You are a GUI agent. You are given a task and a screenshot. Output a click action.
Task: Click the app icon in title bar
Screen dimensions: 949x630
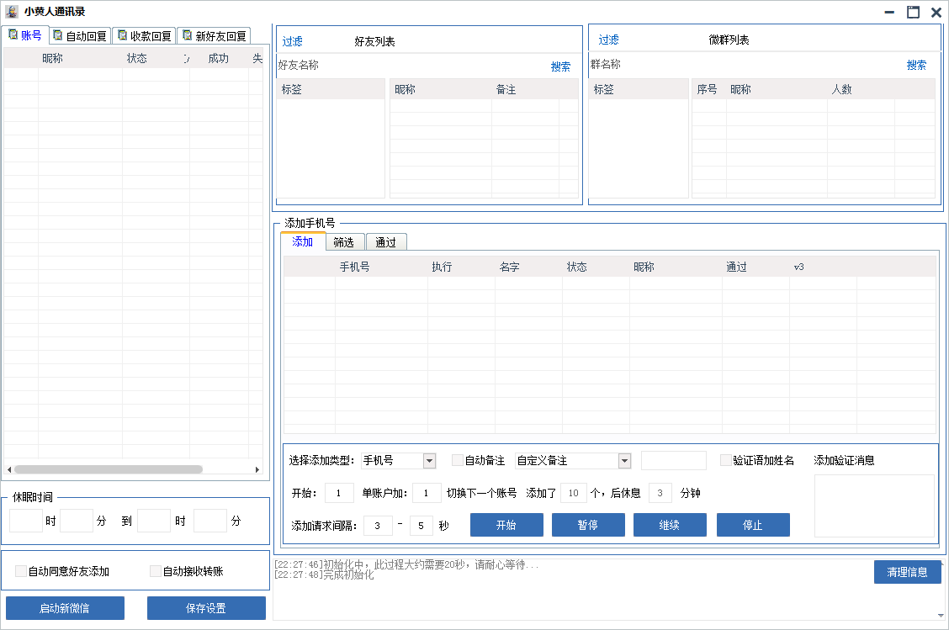click(12, 12)
